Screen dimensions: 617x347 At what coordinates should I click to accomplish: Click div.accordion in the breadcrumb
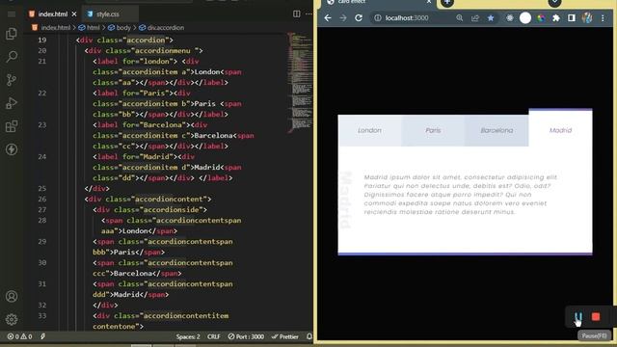(165, 28)
